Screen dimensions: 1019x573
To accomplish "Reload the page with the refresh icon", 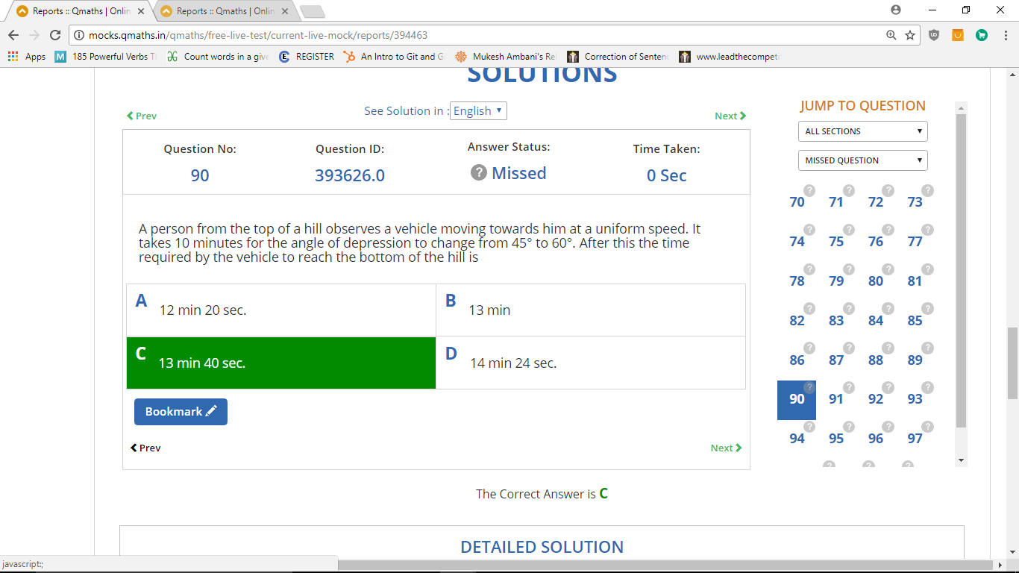I will [54, 35].
